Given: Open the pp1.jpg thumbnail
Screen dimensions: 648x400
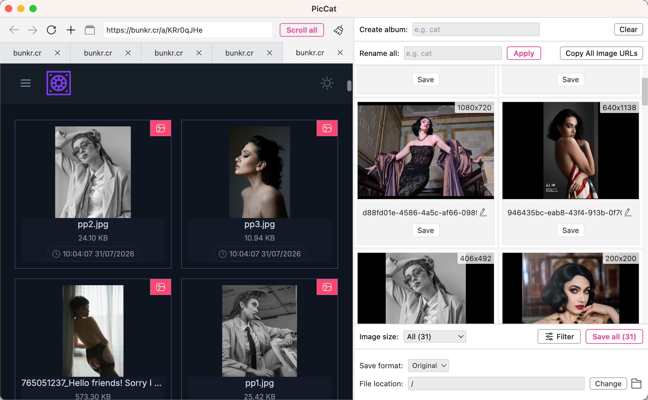Looking at the screenshot, I should click(x=260, y=331).
